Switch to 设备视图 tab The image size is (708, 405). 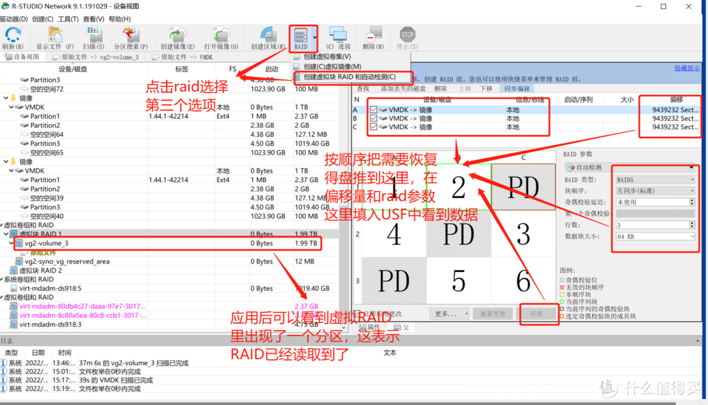pos(22,57)
